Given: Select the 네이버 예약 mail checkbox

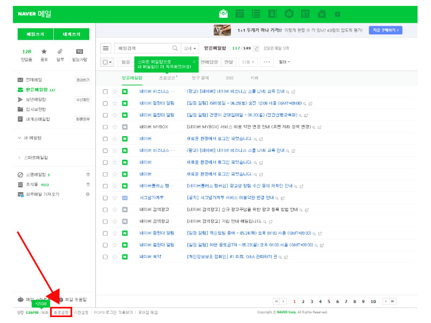Looking at the screenshot, I should 105,257.
